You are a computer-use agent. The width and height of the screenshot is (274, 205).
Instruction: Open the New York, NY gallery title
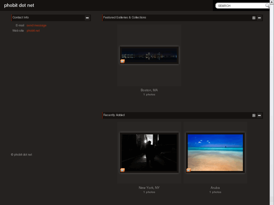149,188
